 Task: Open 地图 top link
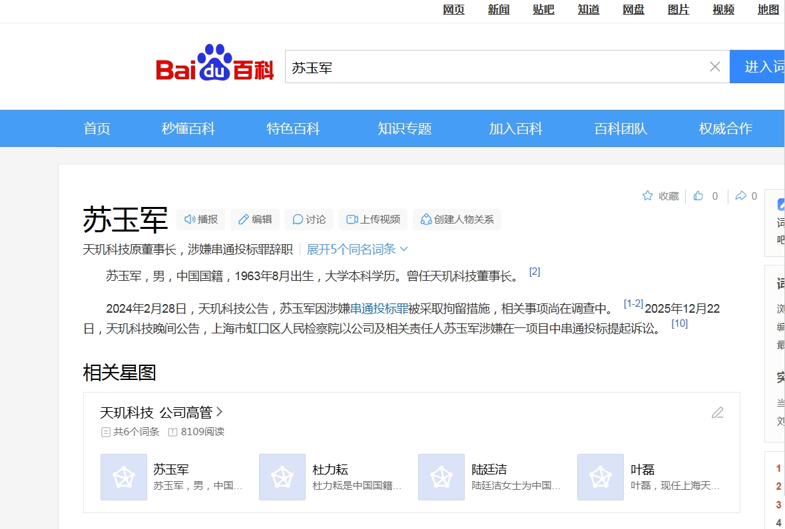point(768,9)
